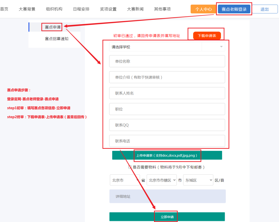The image size is (279, 222).
Task: Open the 奖项设置 menu item
Action: click(x=108, y=9)
